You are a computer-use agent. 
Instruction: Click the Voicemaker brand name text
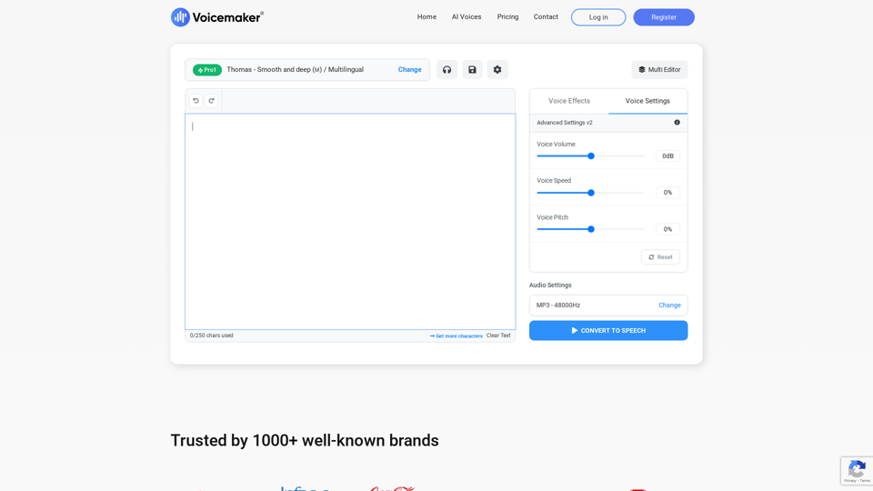click(x=226, y=17)
